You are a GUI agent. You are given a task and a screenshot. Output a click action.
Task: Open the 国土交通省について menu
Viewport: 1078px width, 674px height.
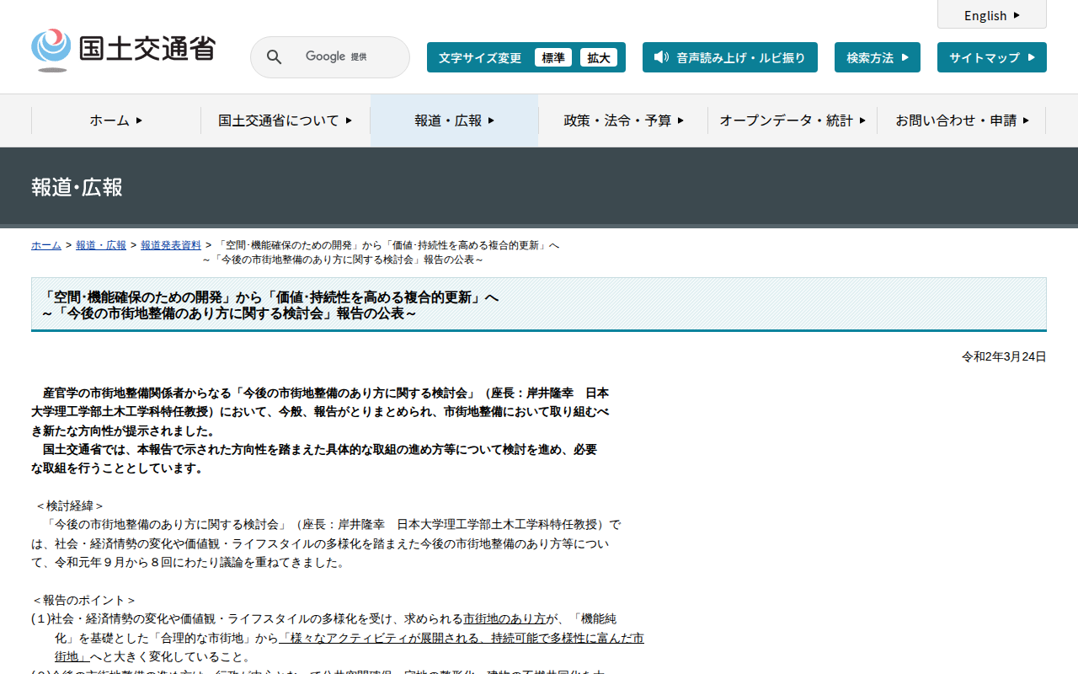[x=286, y=120]
